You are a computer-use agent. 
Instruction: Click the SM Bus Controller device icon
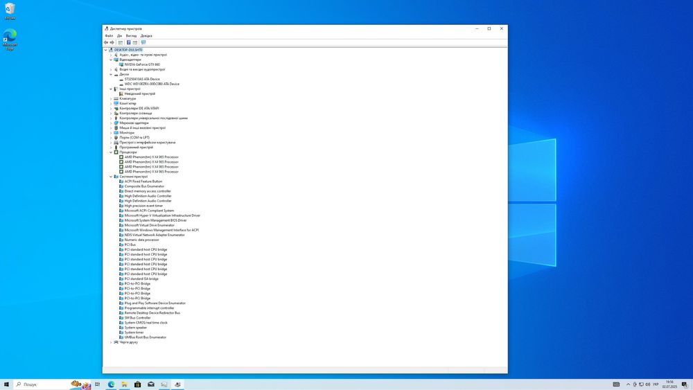(x=121, y=317)
